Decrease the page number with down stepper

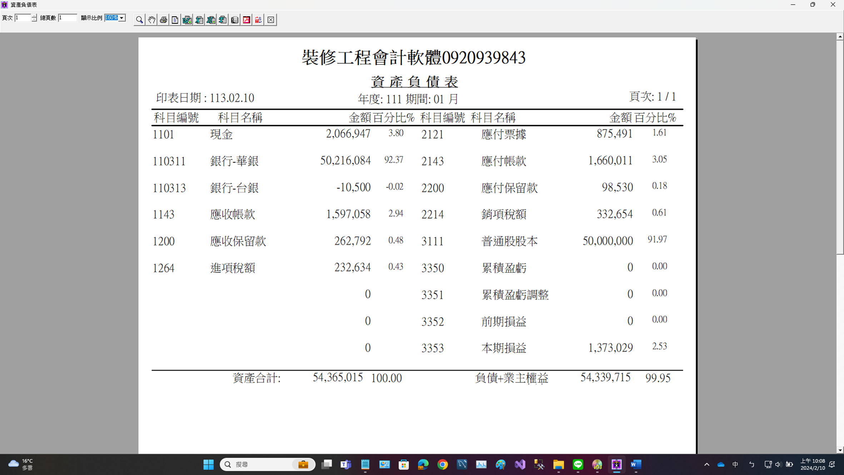[x=34, y=20]
